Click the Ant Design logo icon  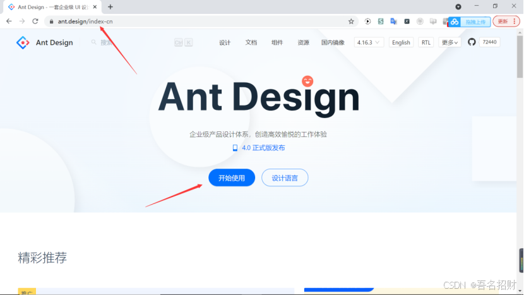pyautogui.click(x=23, y=42)
